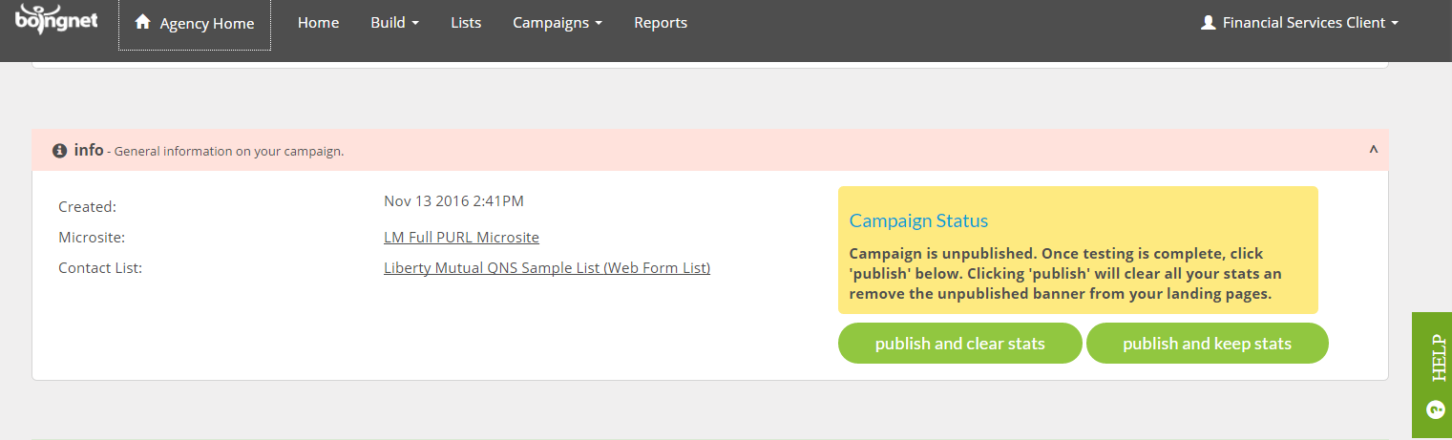
Task: Open the green HELP side tab
Action: (x=1432, y=376)
